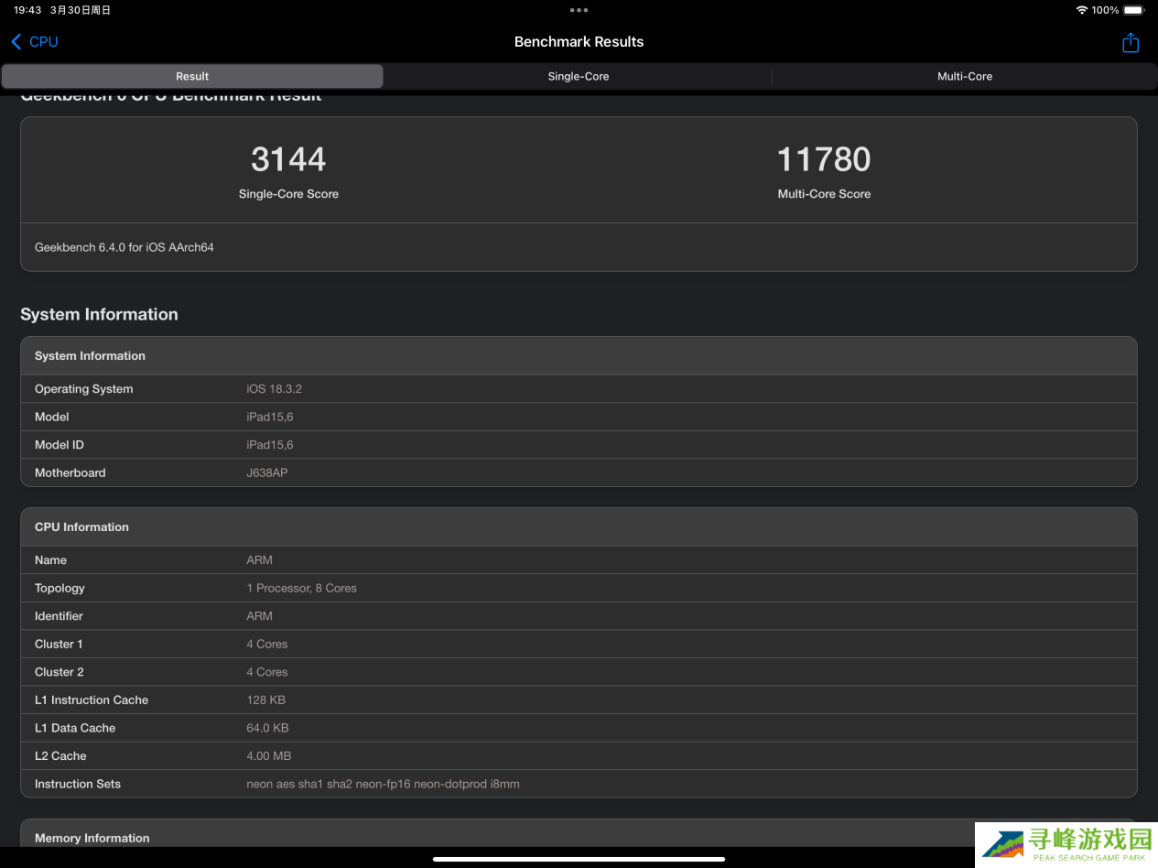
Task: Switch to the Result tab
Action: coord(192,76)
